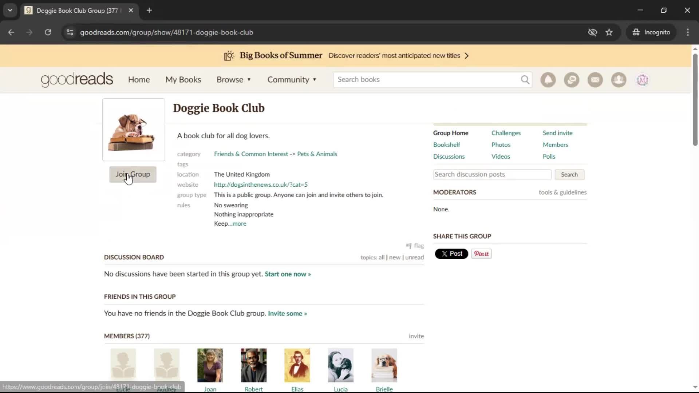699x393 pixels.
Task: Click Send invite link
Action: [x=557, y=133]
